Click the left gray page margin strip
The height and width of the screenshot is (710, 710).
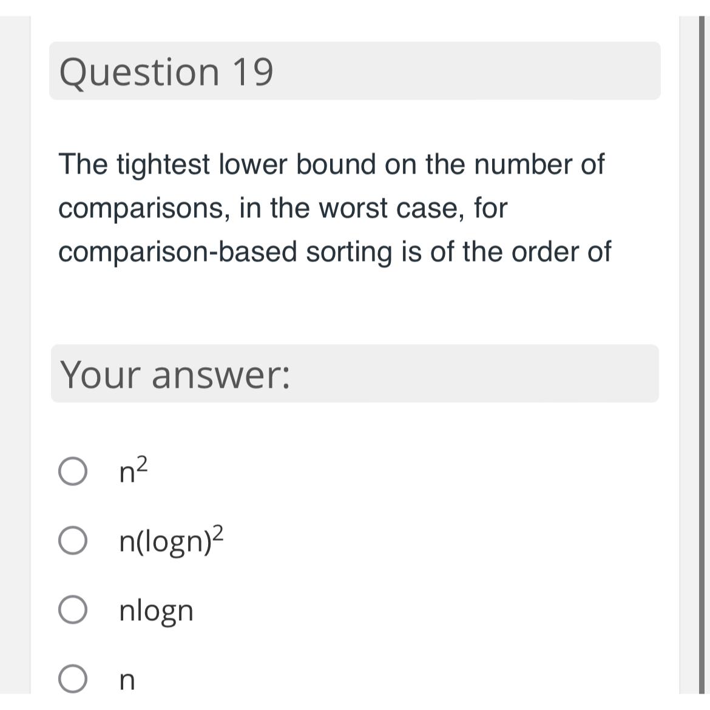(15, 355)
